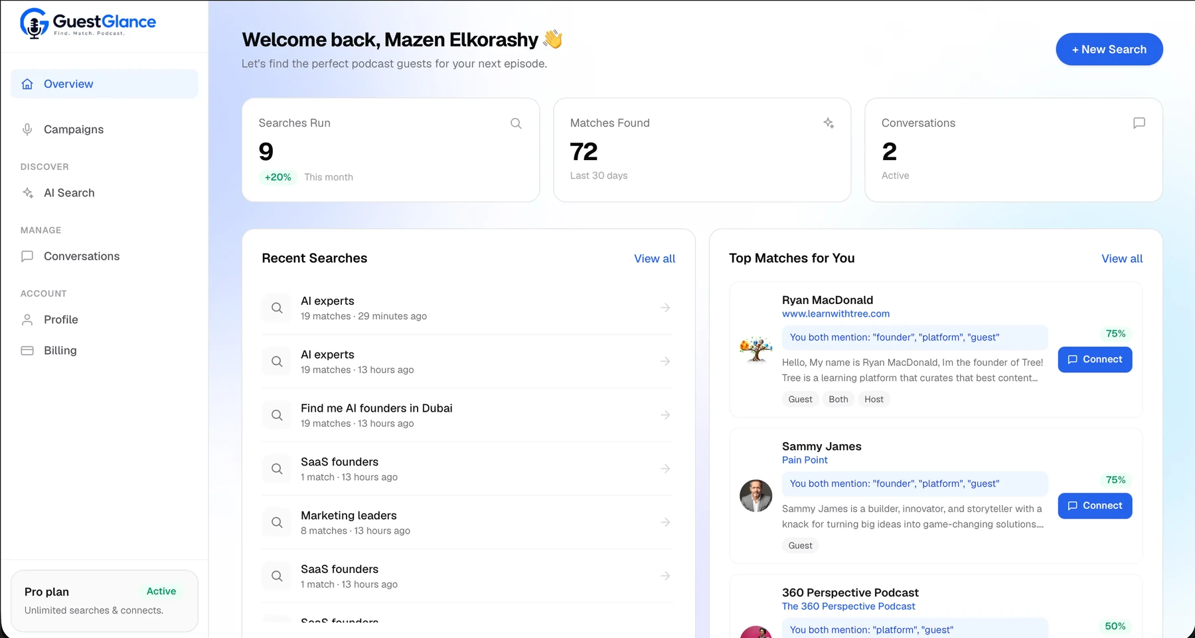Screen dimensions: 1195x638
Task: Connect with Sammy James
Action: 1095,506
